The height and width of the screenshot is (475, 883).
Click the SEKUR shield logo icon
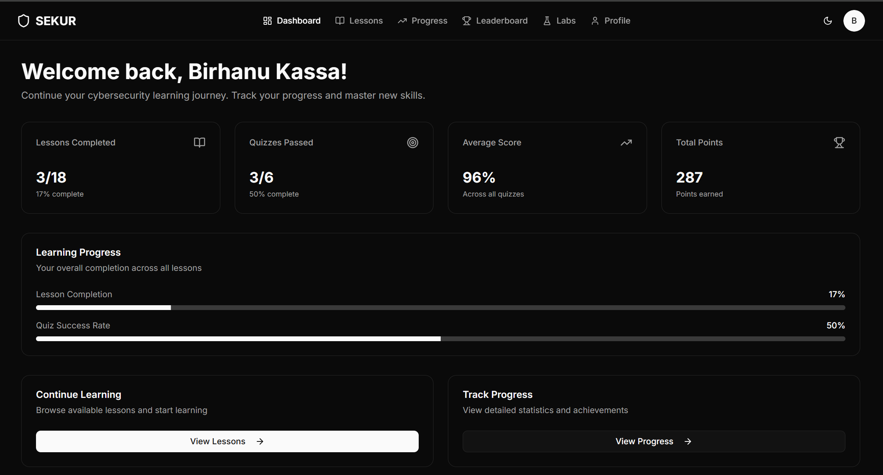[24, 21]
